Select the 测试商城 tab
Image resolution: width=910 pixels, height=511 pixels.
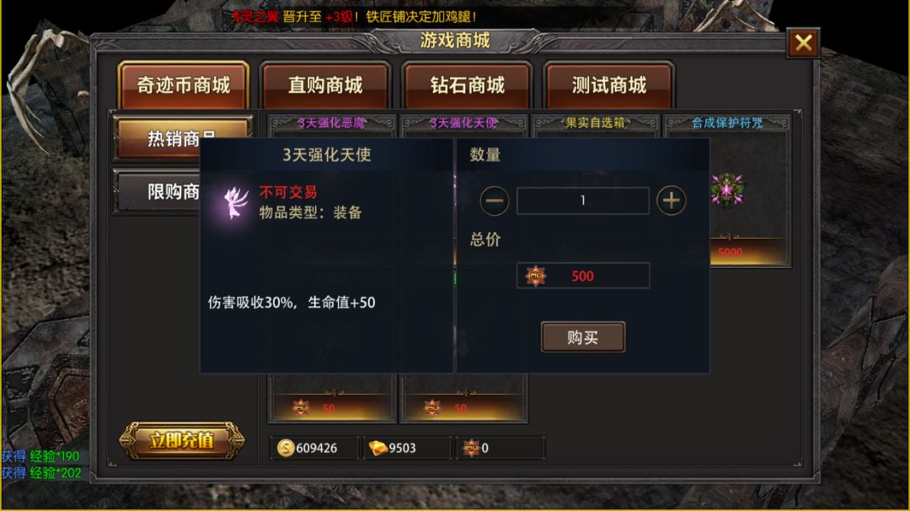609,85
